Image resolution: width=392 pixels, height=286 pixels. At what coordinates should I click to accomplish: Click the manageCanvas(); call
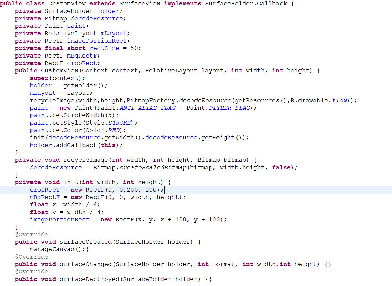[57, 249]
